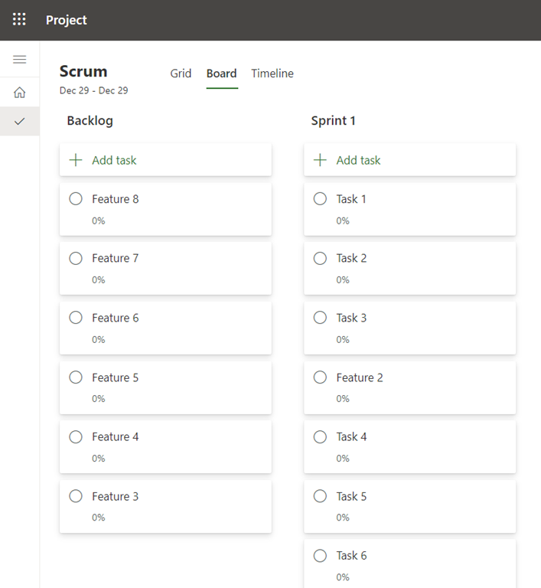Expand the hamburger navigation menu
The height and width of the screenshot is (588, 541).
point(20,60)
